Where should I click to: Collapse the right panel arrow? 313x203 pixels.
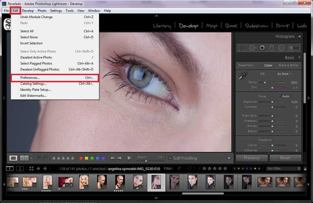click(309, 98)
